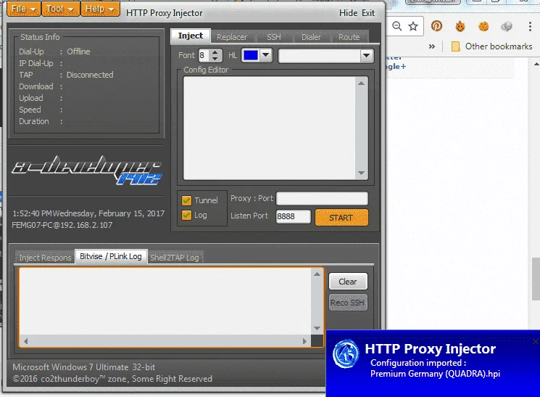Click the cookie extension icon
The image size is (540, 397).
(x=483, y=26)
